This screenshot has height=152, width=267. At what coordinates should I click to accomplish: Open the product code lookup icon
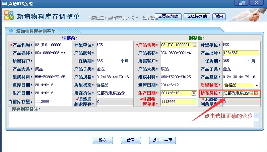[194, 45]
